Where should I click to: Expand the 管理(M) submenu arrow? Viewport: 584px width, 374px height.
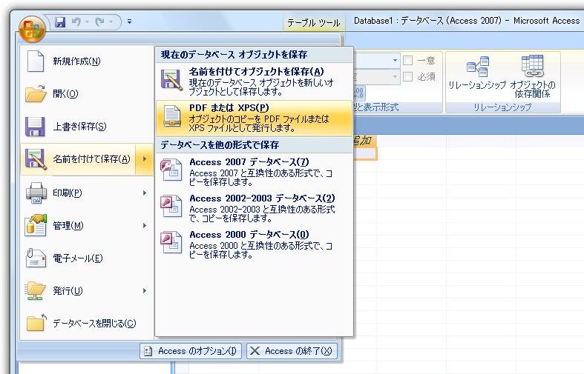[145, 225]
